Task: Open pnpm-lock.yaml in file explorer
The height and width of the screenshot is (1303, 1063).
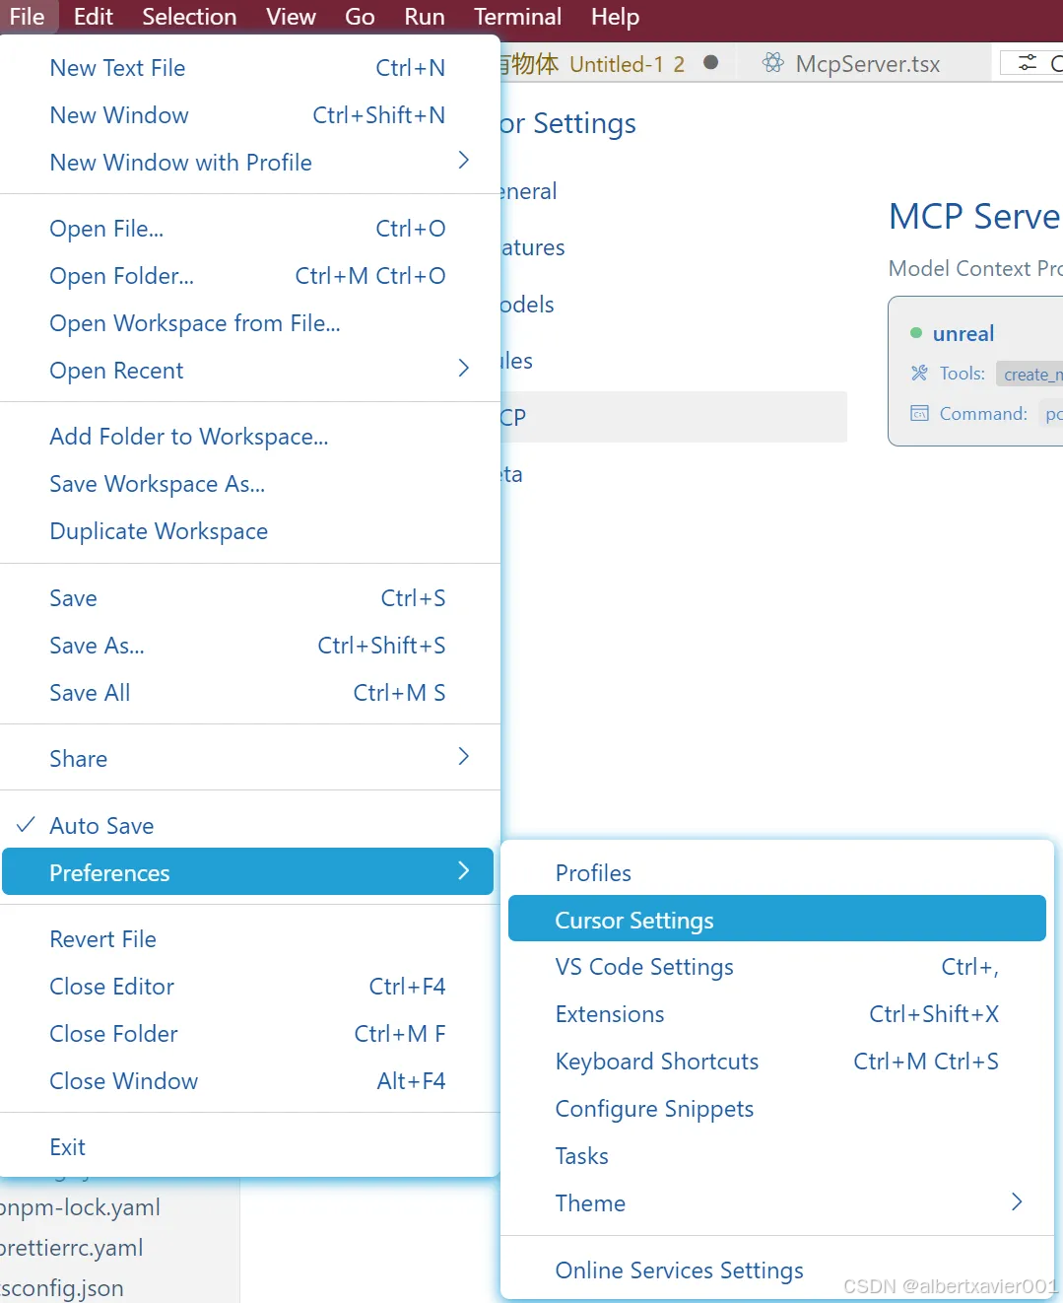Action: (80, 1207)
